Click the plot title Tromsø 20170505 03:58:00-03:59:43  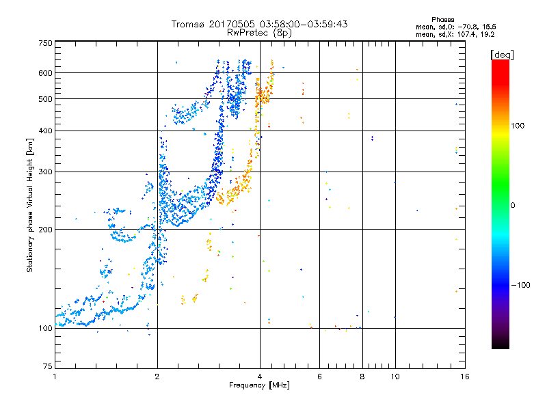(x=259, y=24)
